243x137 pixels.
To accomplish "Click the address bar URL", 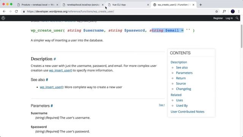I will click(70, 11).
